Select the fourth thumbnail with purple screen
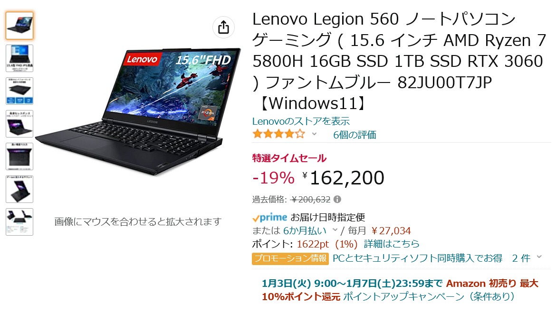 [x=19, y=124]
